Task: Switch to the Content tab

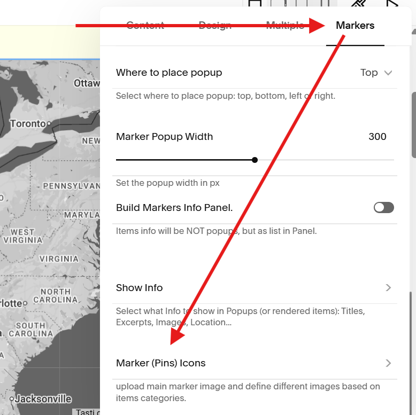Action: (x=145, y=26)
